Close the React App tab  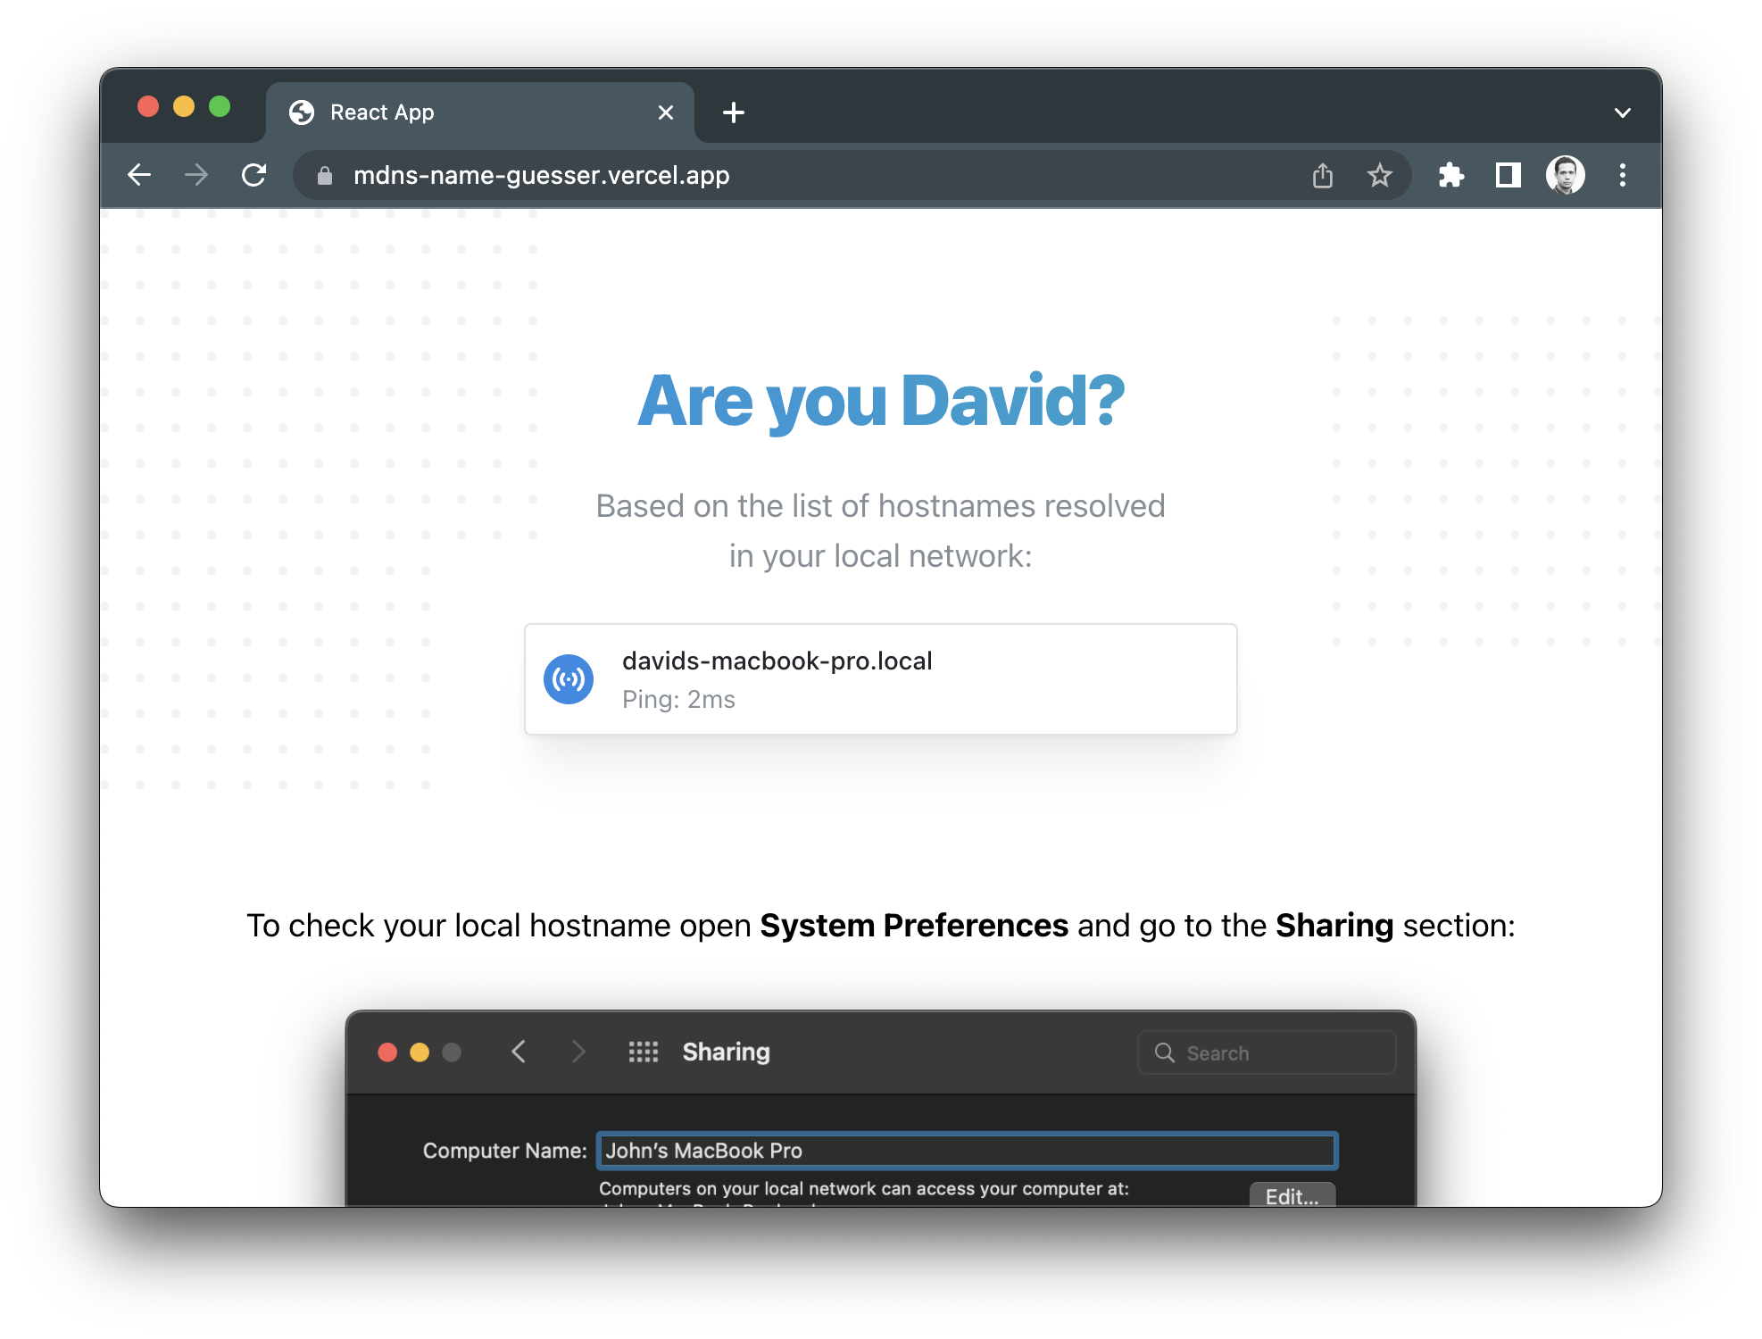pyautogui.click(x=665, y=112)
